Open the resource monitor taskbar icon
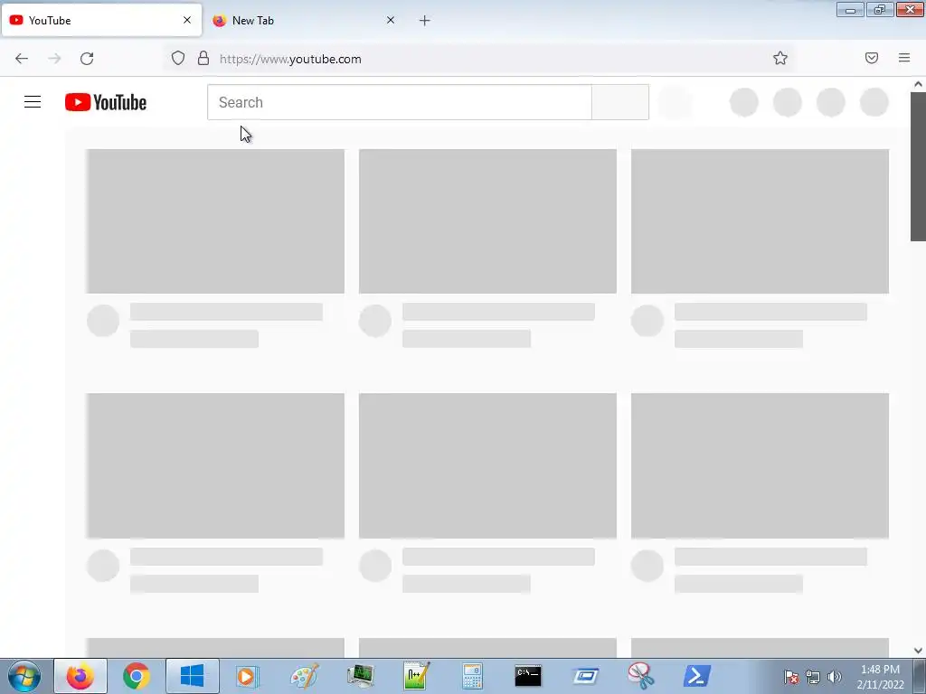 tap(360, 676)
